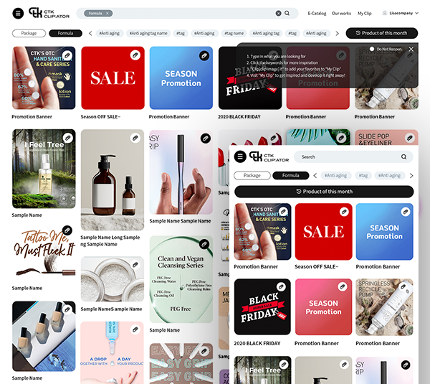430x384 pixels.
Task: Show more tags with the desktop right arrow
Action: pos(338,34)
